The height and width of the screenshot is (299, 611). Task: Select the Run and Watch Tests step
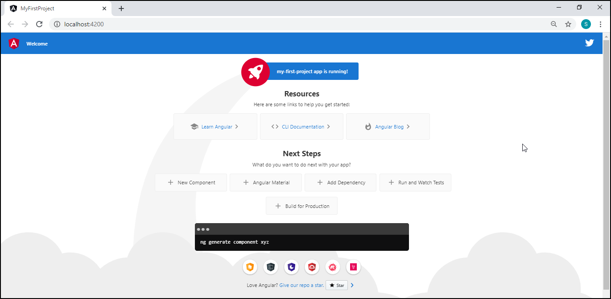pyautogui.click(x=415, y=183)
